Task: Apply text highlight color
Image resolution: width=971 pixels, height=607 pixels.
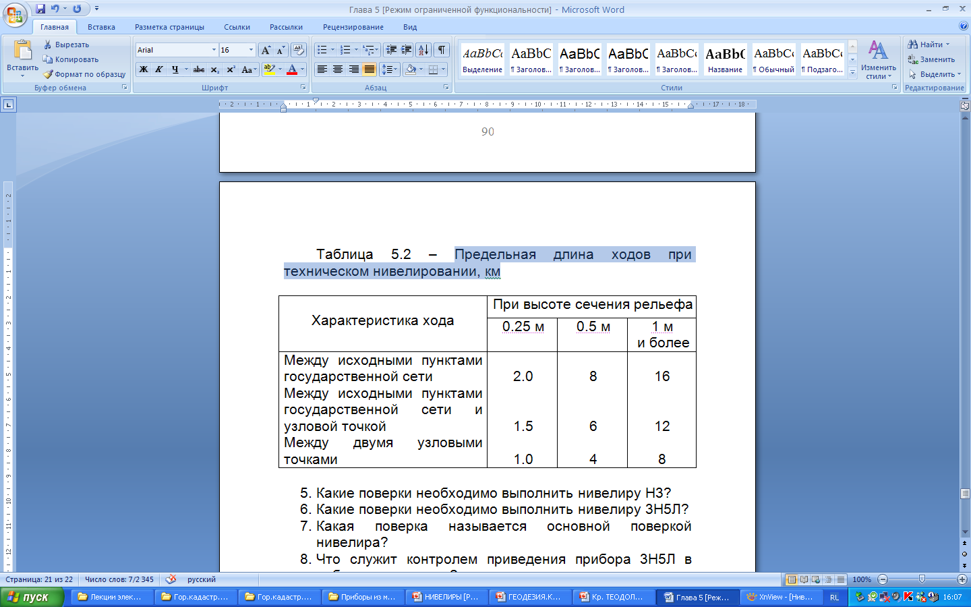Action: tap(268, 69)
